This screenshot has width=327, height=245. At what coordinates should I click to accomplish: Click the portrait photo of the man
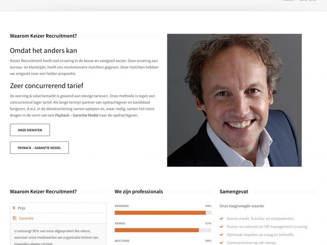[x=234, y=100]
